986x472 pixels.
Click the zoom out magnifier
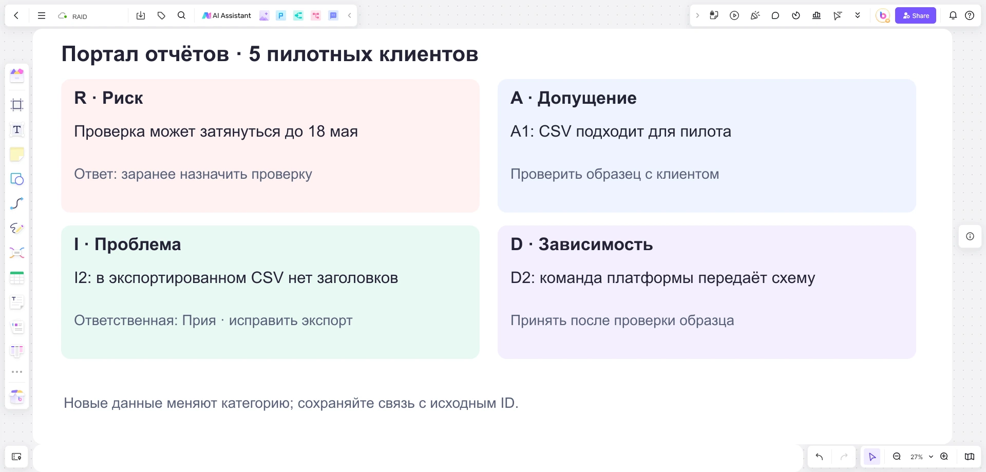(x=897, y=457)
